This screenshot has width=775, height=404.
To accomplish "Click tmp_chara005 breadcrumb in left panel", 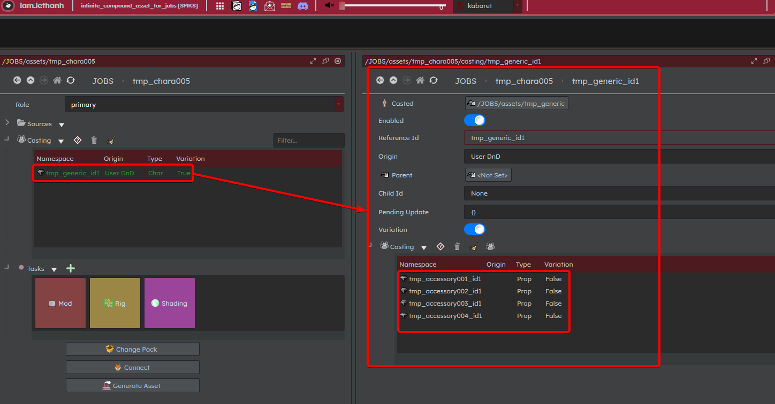I will (161, 81).
